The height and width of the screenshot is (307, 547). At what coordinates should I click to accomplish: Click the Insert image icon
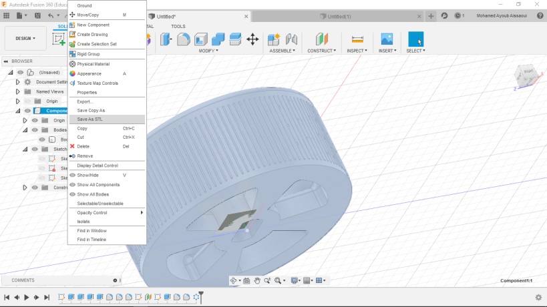[x=387, y=39]
